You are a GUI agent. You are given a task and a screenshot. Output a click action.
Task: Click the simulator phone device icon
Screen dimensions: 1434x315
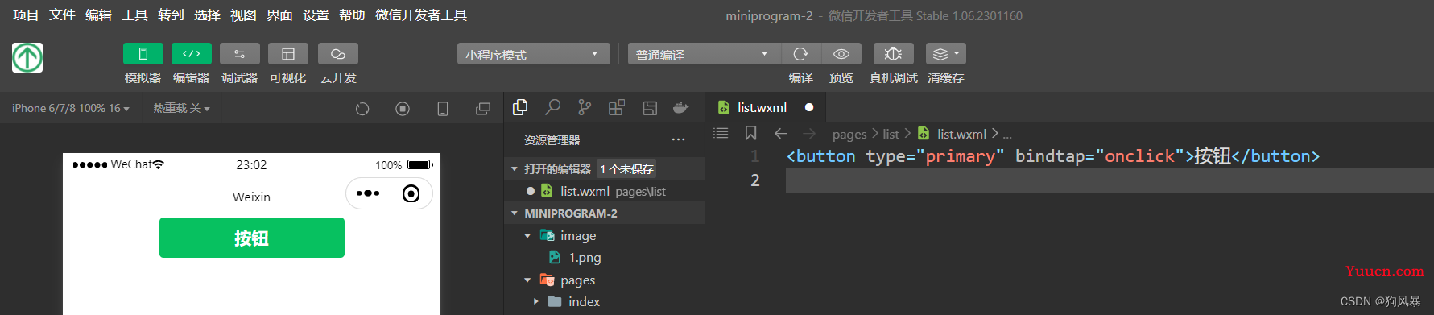[443, 109]
